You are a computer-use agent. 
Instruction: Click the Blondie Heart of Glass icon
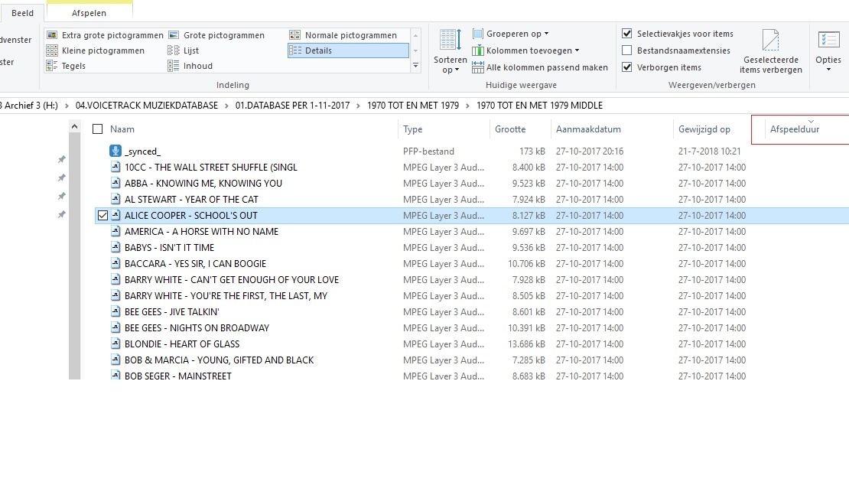click(115, 344)
